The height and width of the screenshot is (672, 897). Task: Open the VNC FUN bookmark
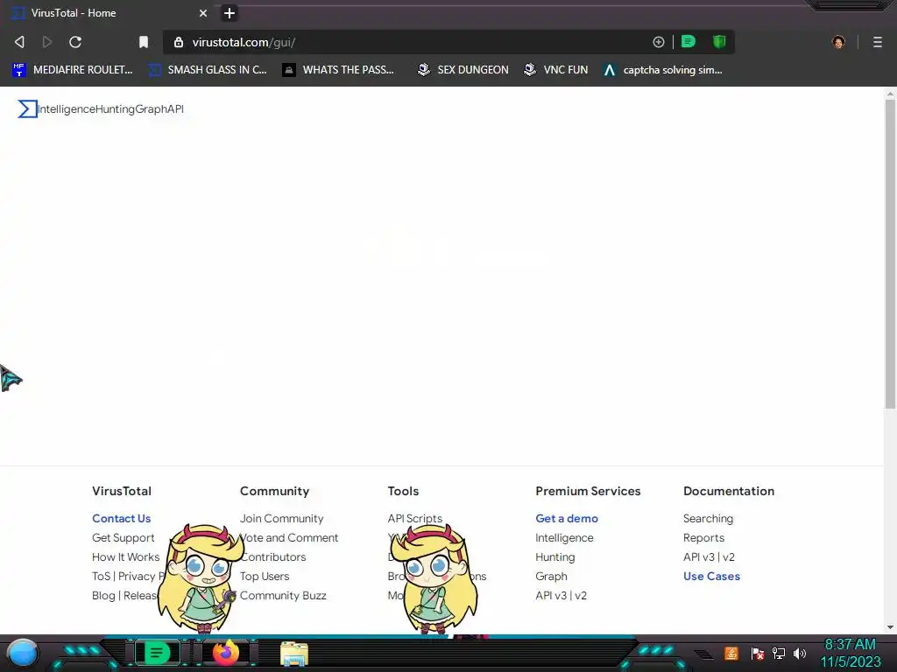[556, 70]
